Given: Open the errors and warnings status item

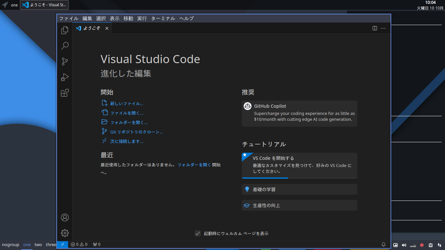Looking at the screenshot, I should coord(79,244).
